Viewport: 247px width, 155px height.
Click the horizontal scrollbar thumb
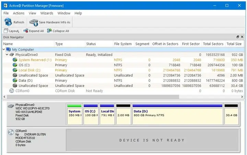click(x=93, y=97)
